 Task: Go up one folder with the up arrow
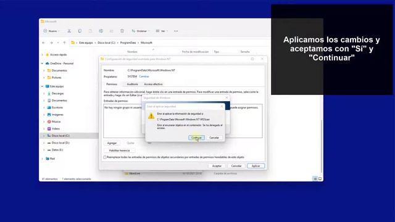[64, 43]
